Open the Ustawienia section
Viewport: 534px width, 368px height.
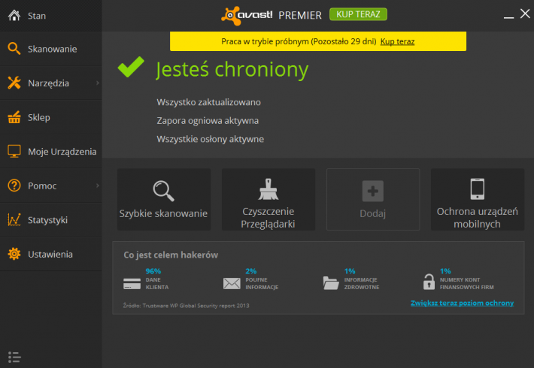click(51, 254)
